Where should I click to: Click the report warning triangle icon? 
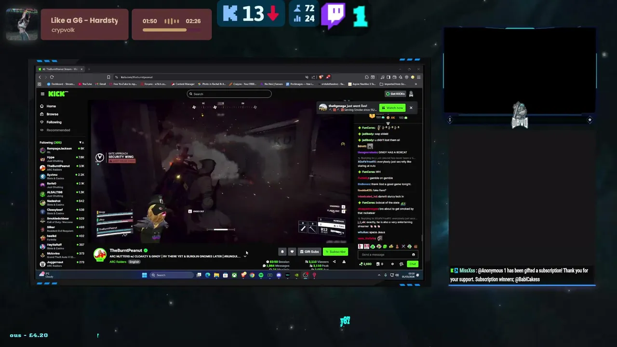point(344,262)
